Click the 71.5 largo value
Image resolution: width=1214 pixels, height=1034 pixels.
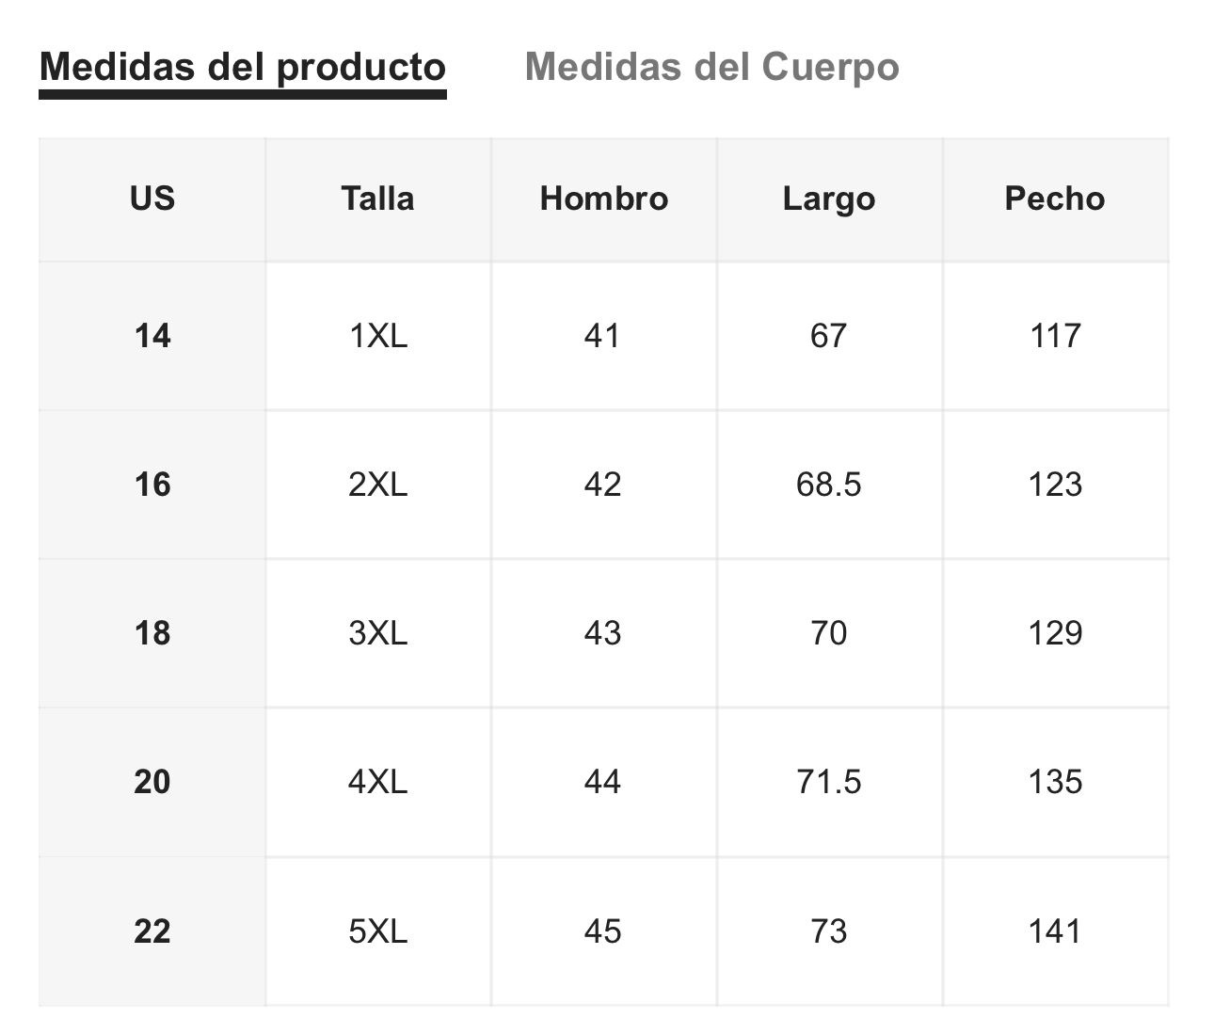point(829,782)
